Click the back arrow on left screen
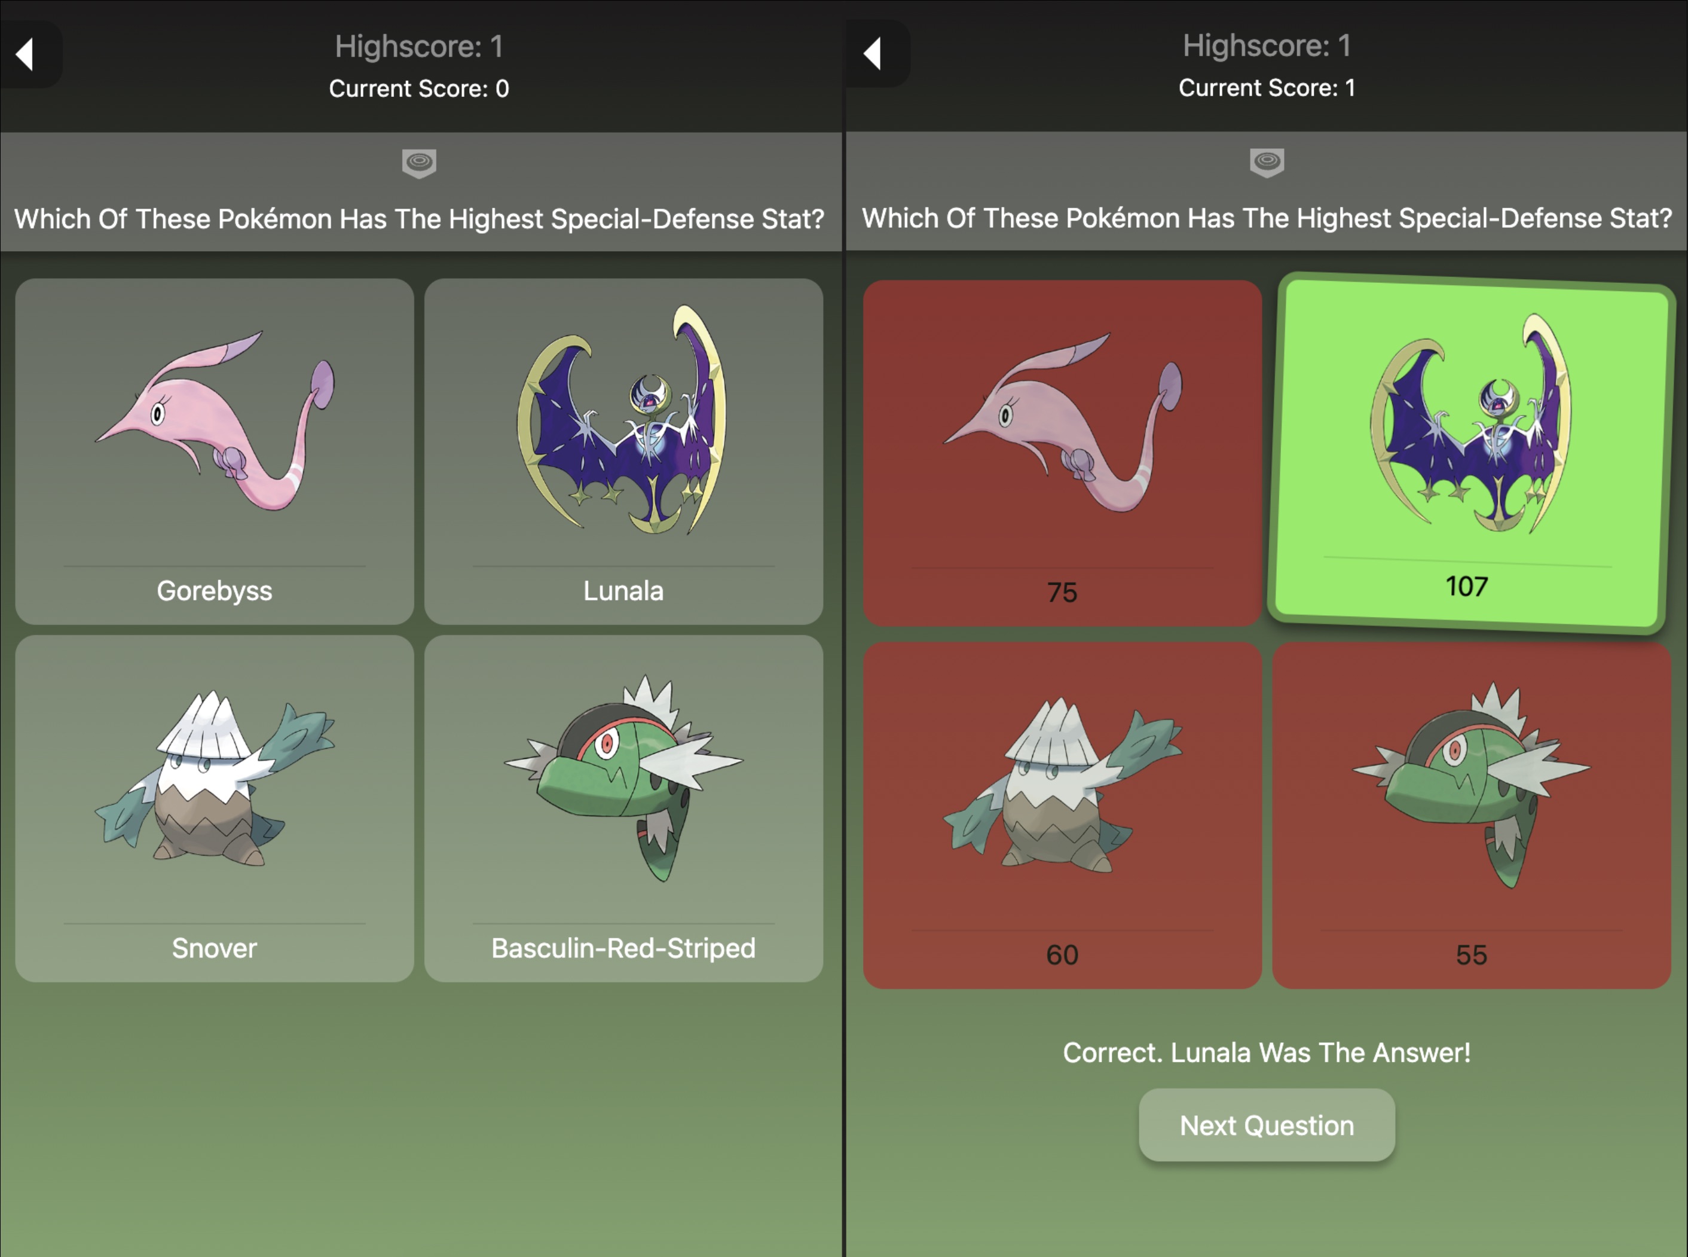 click(x=25, y=54)
